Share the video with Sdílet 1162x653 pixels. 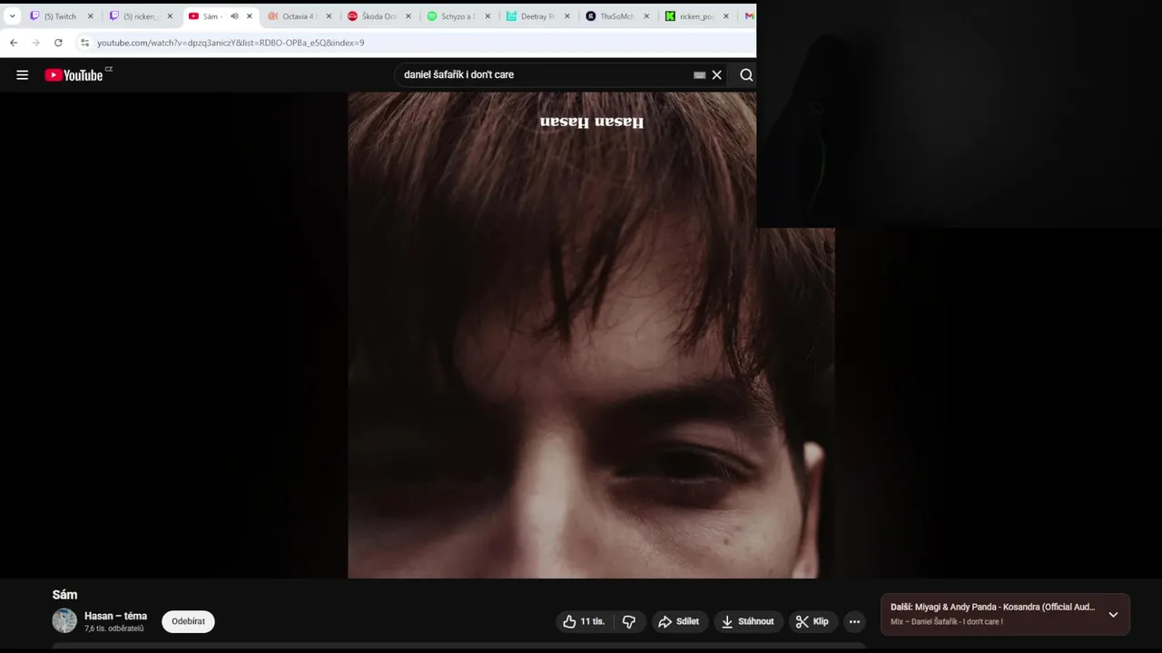point(679,621)
